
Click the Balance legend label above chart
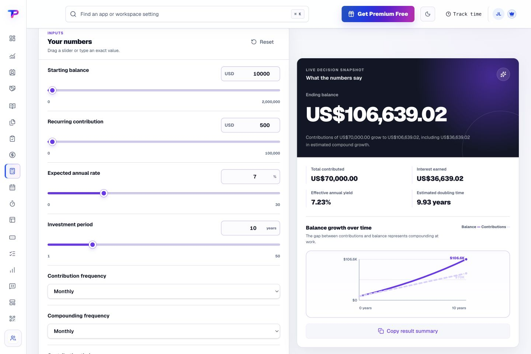tap(469, 227)
